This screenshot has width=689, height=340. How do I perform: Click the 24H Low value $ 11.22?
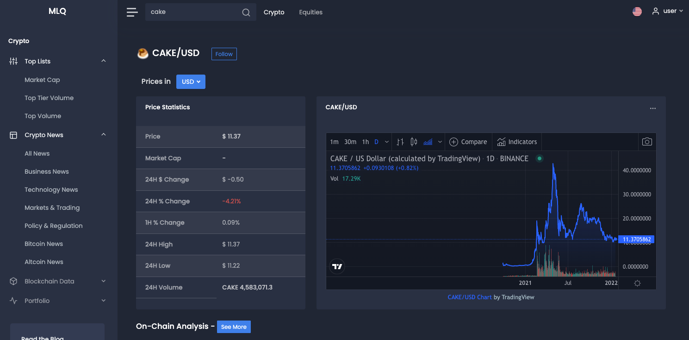point(231,265)
